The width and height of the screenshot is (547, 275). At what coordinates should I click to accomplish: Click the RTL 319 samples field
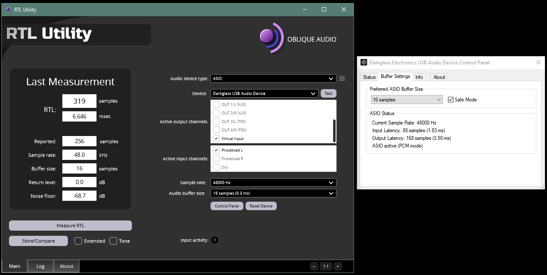coord(79,101)
